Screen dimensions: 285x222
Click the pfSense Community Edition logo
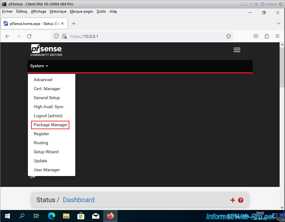(46, 50)
